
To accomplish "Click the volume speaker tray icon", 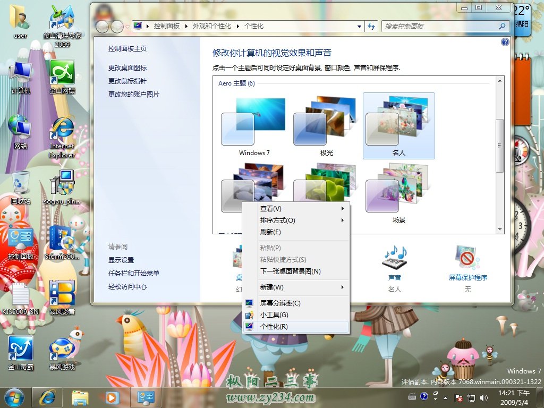I will [483, 397].
